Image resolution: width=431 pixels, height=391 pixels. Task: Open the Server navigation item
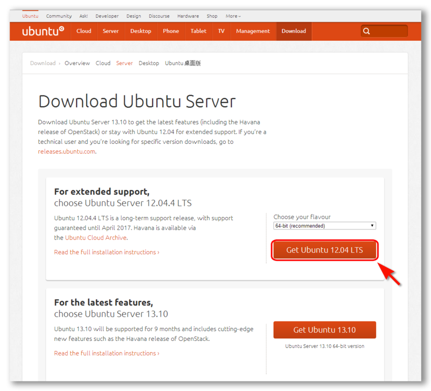(x=111, y=31)
